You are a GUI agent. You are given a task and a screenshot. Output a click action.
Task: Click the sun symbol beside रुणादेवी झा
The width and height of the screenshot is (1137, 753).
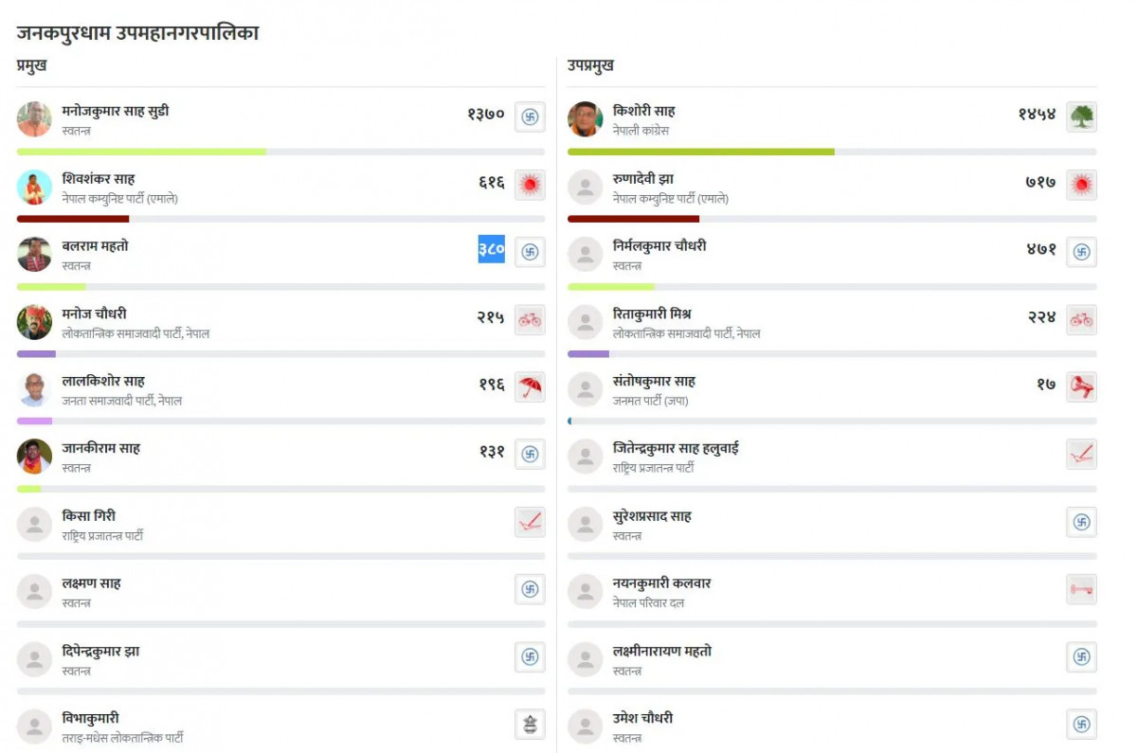tap(1081, 185)
